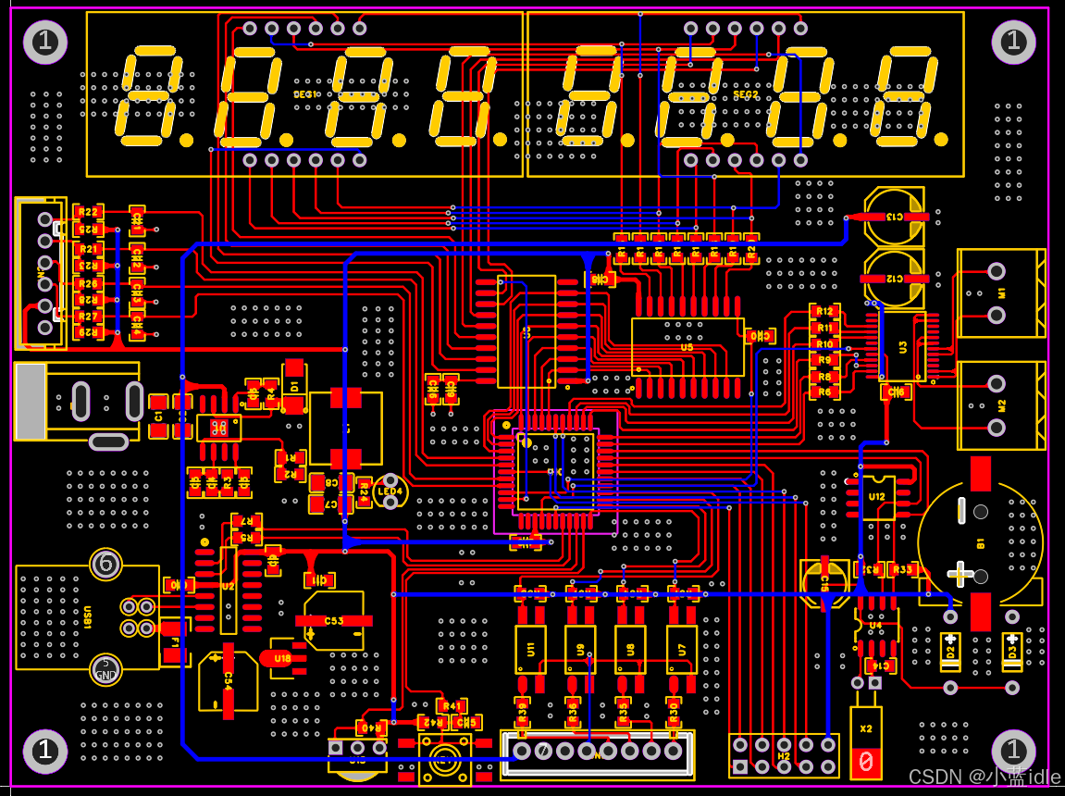Select the square QFP microcontroller chip
The image size is (1065, 796).
pos(555,471)
